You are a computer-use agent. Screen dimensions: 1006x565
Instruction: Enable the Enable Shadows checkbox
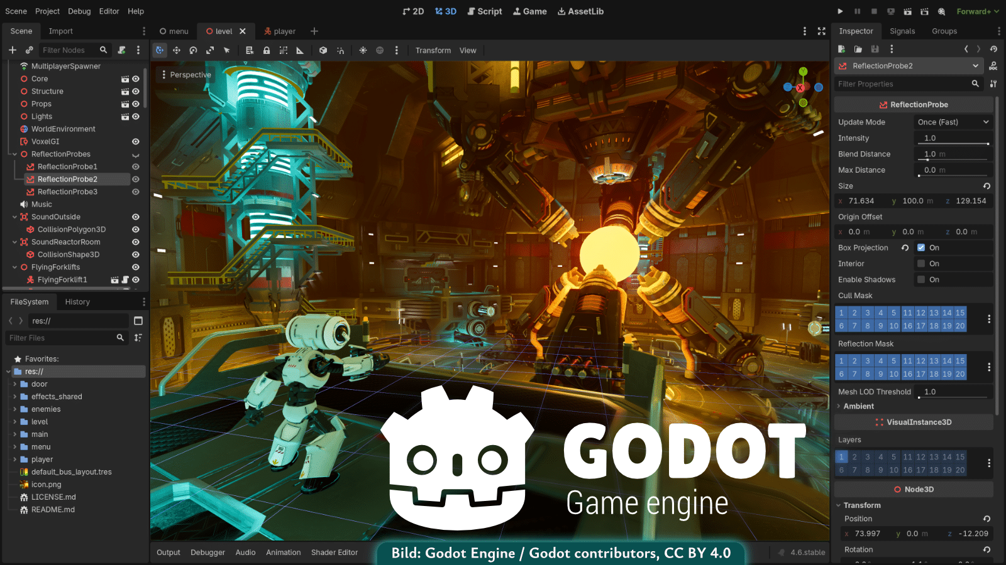921,279
